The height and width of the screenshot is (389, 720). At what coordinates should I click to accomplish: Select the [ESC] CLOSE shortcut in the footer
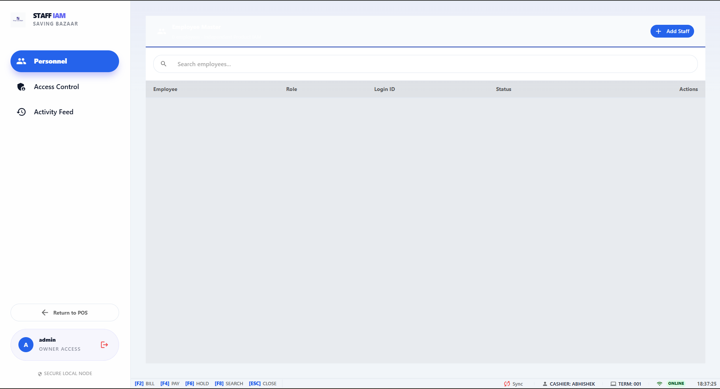pyautogui.click(x=263, y=383)
